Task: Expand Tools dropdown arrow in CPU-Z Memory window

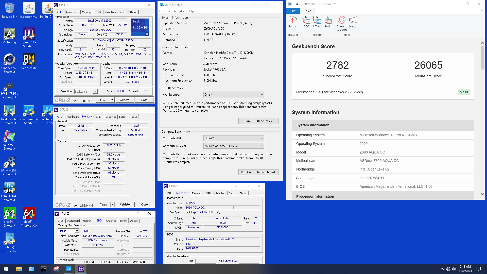Action: pos(112,204)
